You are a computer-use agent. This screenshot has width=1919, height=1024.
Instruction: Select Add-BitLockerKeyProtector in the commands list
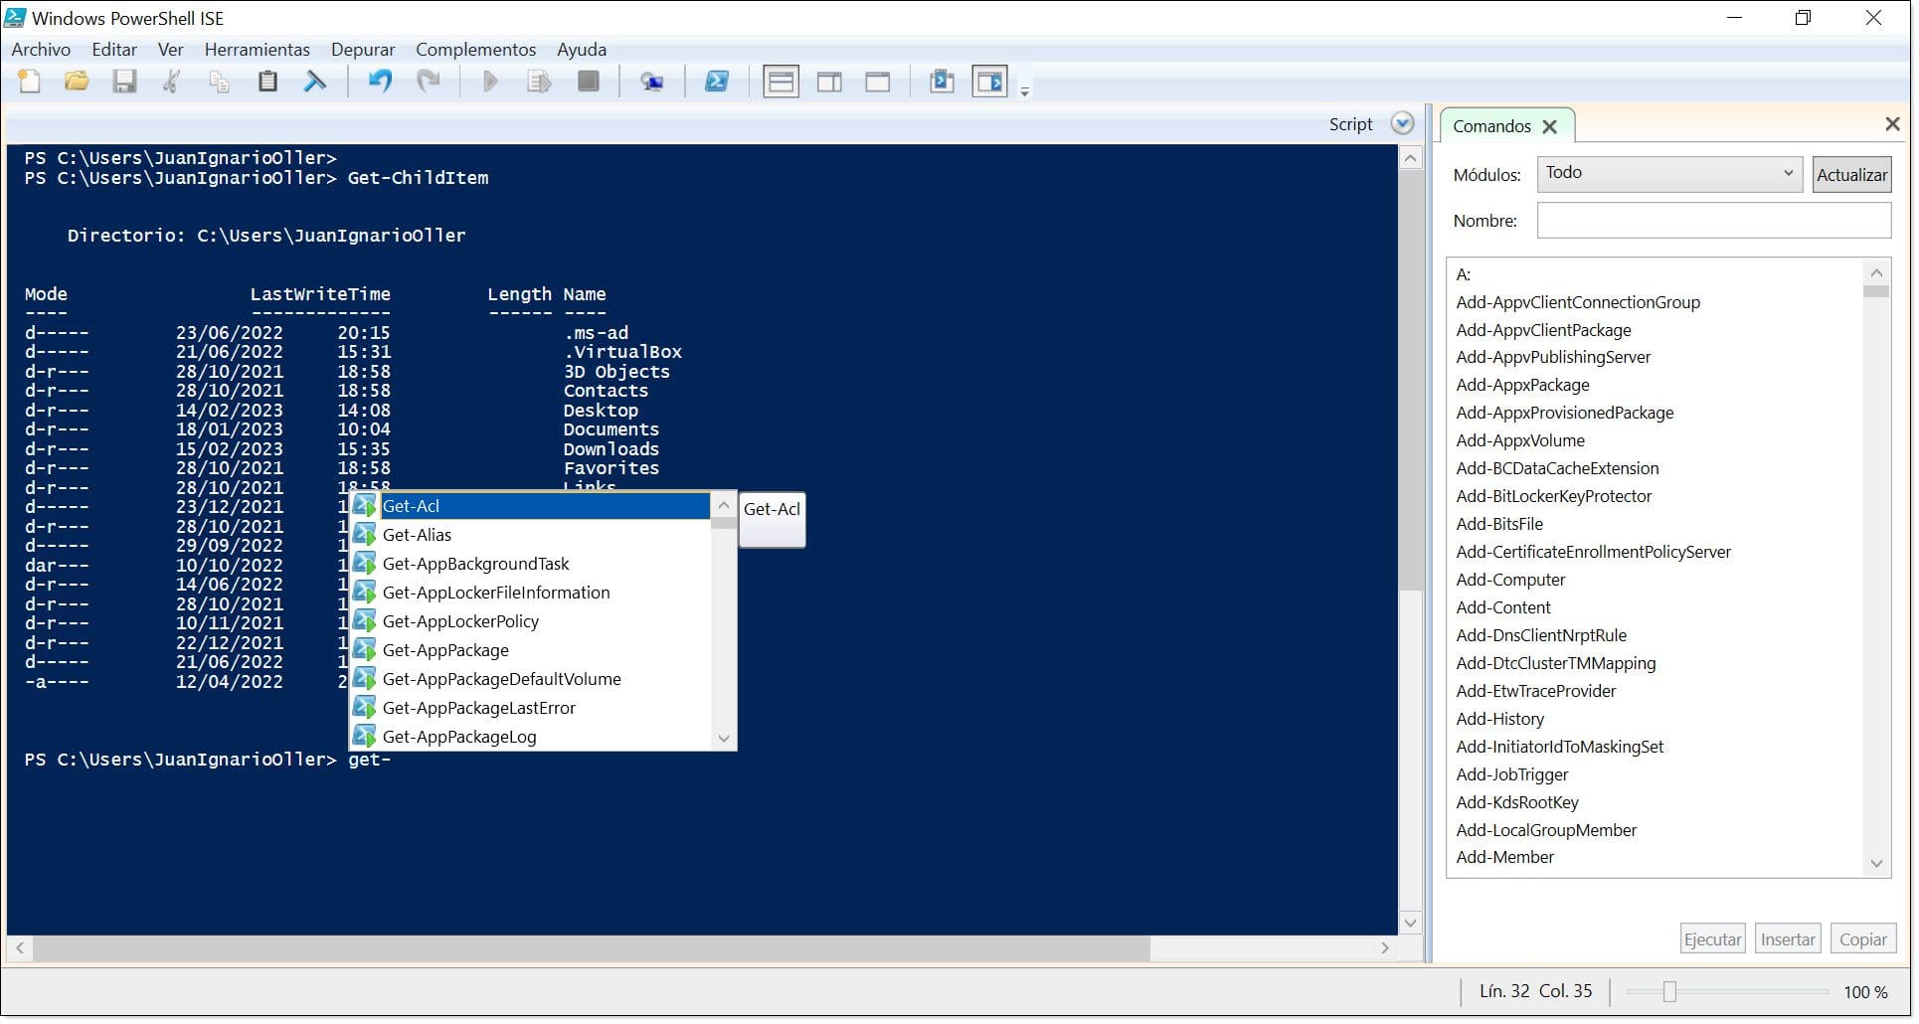pos(1553,496)
